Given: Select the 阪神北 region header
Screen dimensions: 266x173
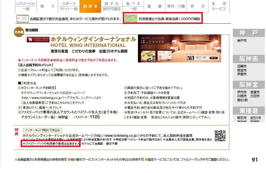Looking at the screenshot, I should (249, 85).
